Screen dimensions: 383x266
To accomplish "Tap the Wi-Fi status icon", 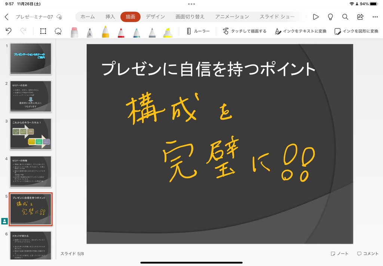I will point(352,4).
